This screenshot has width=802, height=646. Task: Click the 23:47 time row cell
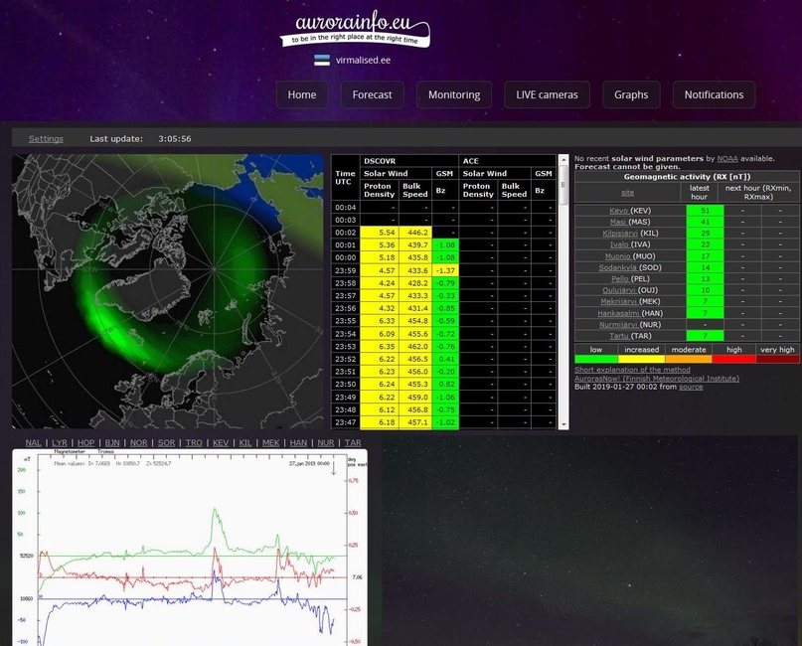click(345, 422)
